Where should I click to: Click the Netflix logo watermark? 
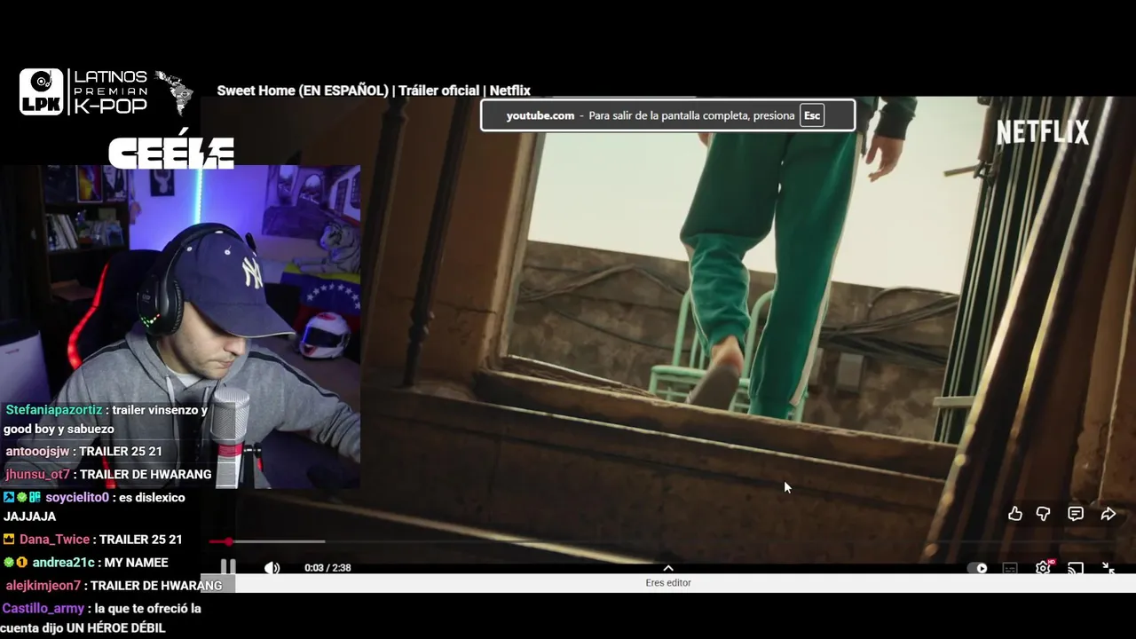pyautogui.click(x=1043, y=132)
